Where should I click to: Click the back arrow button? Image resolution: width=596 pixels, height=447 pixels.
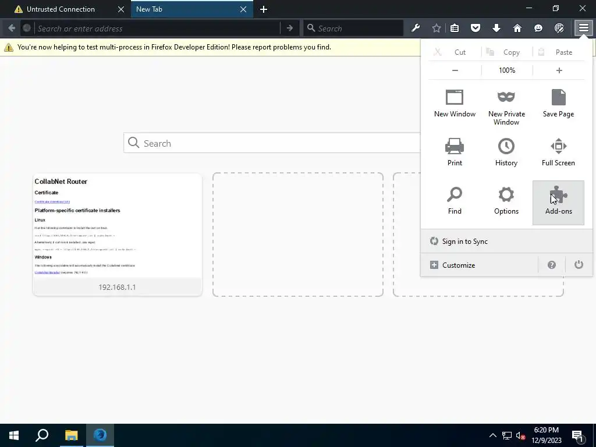click(12, 28)
